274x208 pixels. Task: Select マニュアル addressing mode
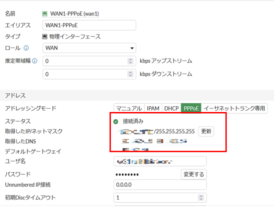[x=129, y=108]
